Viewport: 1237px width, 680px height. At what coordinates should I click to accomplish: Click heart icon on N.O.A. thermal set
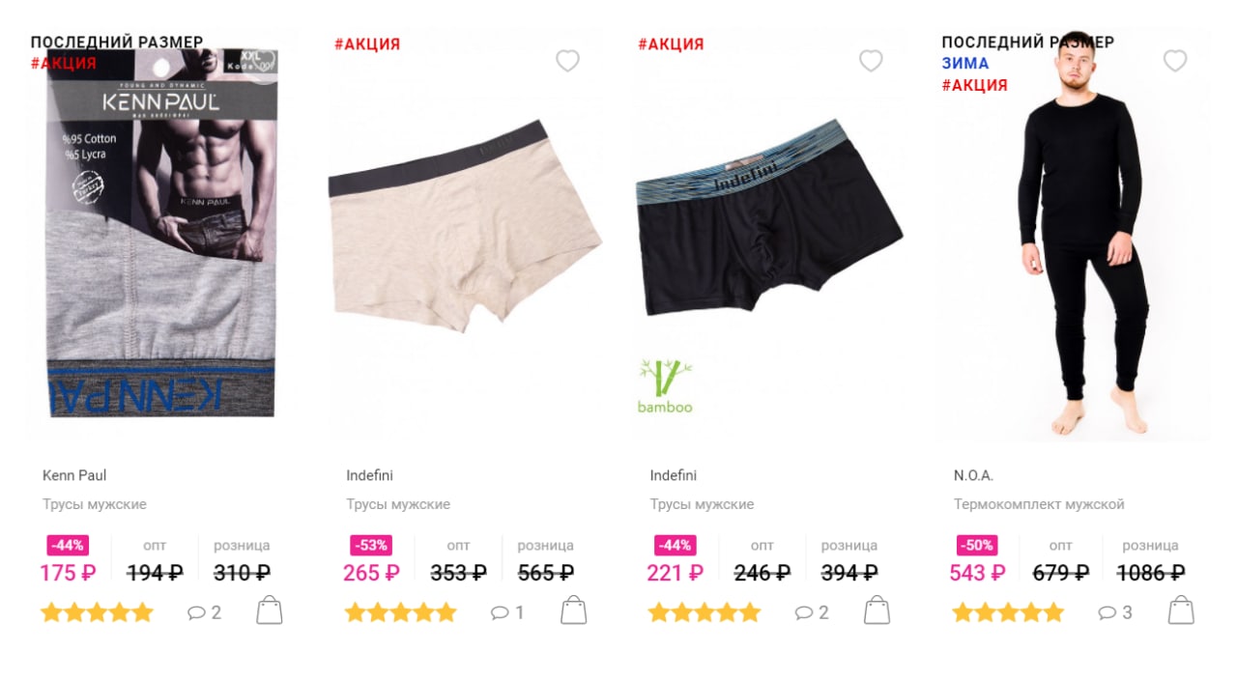(x=1174, y=61)
